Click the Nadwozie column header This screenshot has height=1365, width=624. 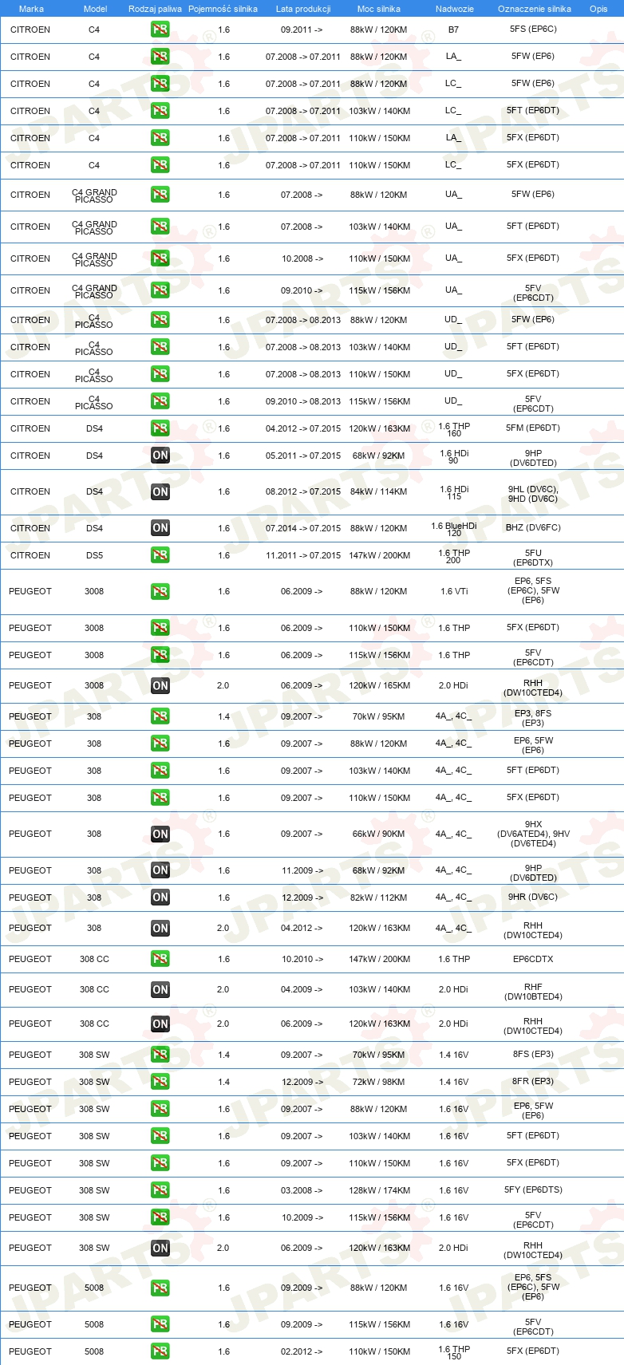(455, 9)
